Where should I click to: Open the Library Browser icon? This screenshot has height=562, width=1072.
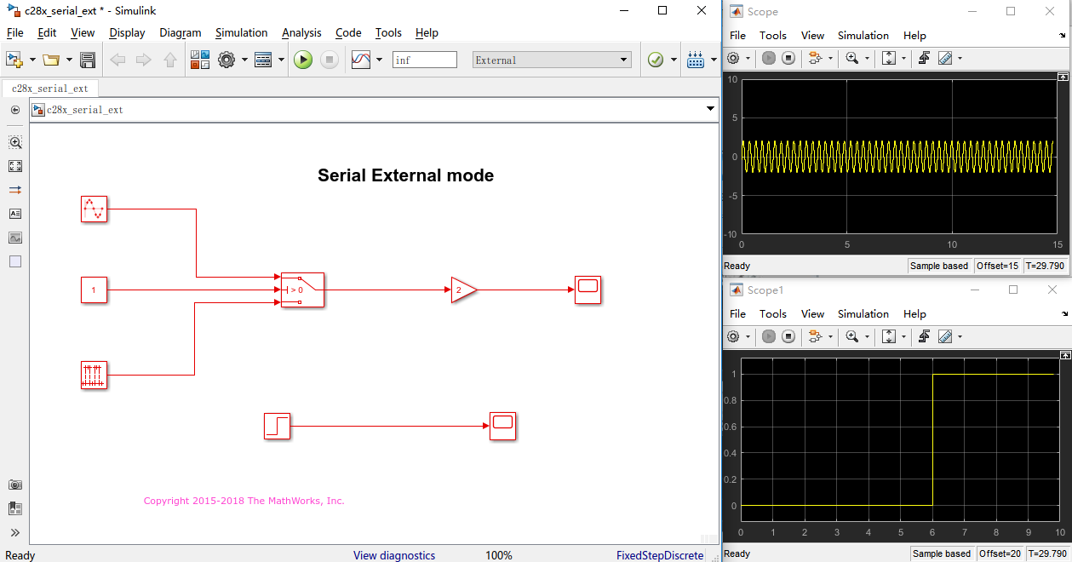(x=200, y=60)
